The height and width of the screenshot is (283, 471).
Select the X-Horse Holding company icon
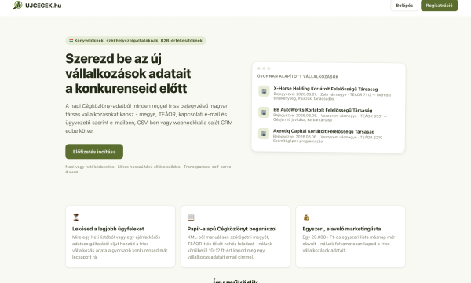pyautogui.click(x=264, y=91)
